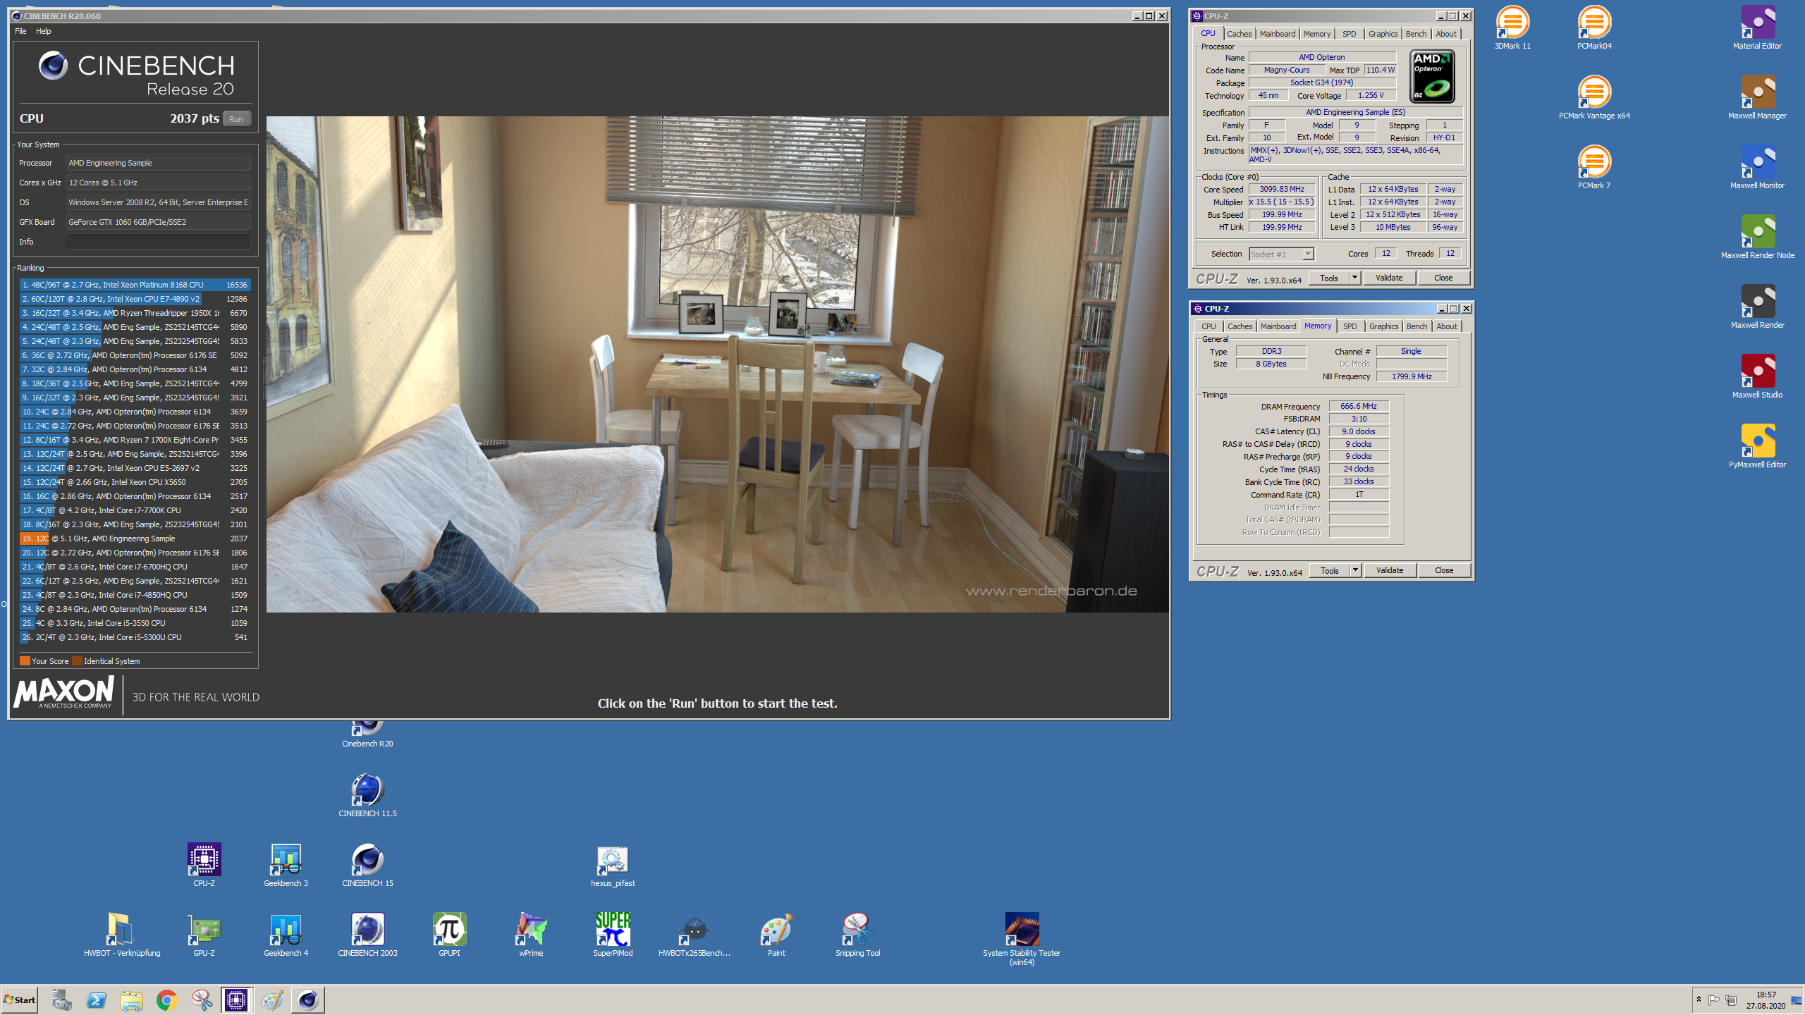Launch Maxwell Studio shortcut
The height and width of the screenshot is (1015, 1805).
point(1757,376)
